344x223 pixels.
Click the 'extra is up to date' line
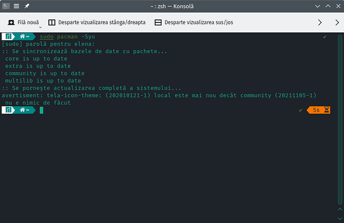coord(38,66)
